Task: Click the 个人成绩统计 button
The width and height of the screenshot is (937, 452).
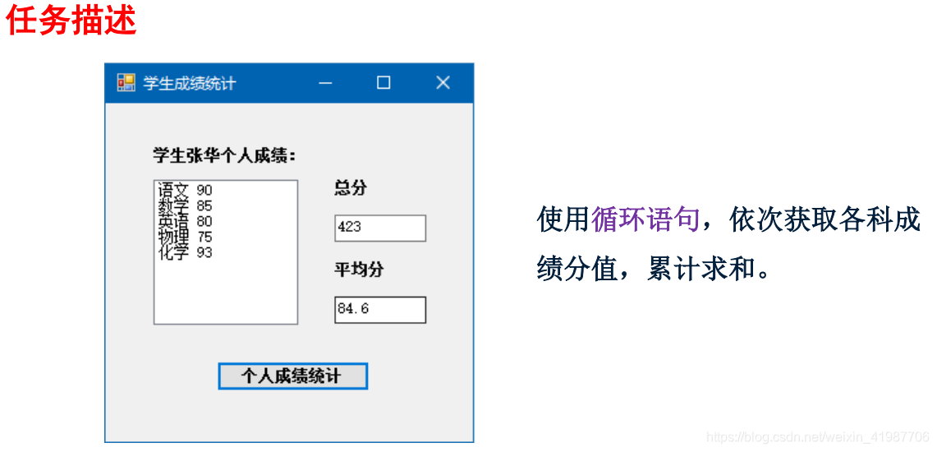Action: tap(293, 376)
